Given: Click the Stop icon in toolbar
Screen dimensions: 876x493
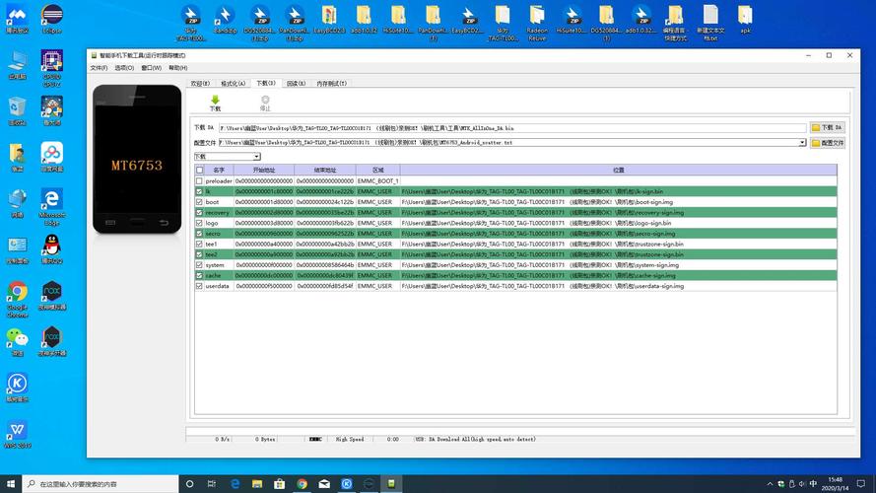Looking at the screenshot, I should (264, 101).
